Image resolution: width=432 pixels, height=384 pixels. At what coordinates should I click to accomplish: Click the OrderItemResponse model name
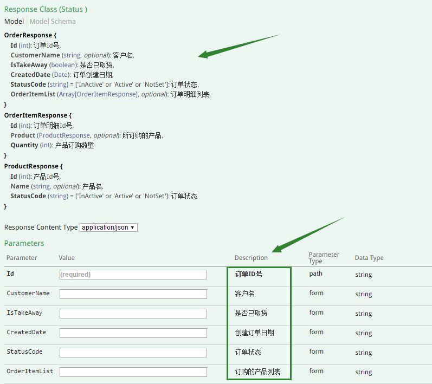(x=36, y=115)
